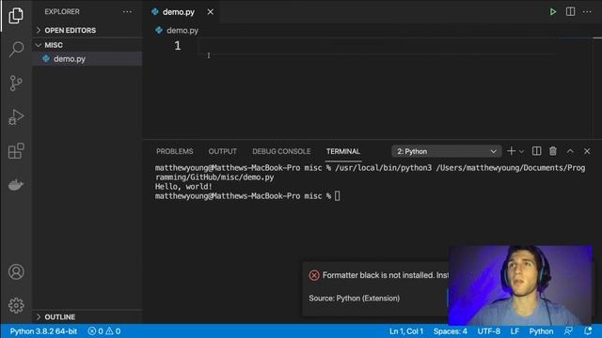Click the Formatter black error notification icon
Screen dimensions: 602x338
pos(314,275)
